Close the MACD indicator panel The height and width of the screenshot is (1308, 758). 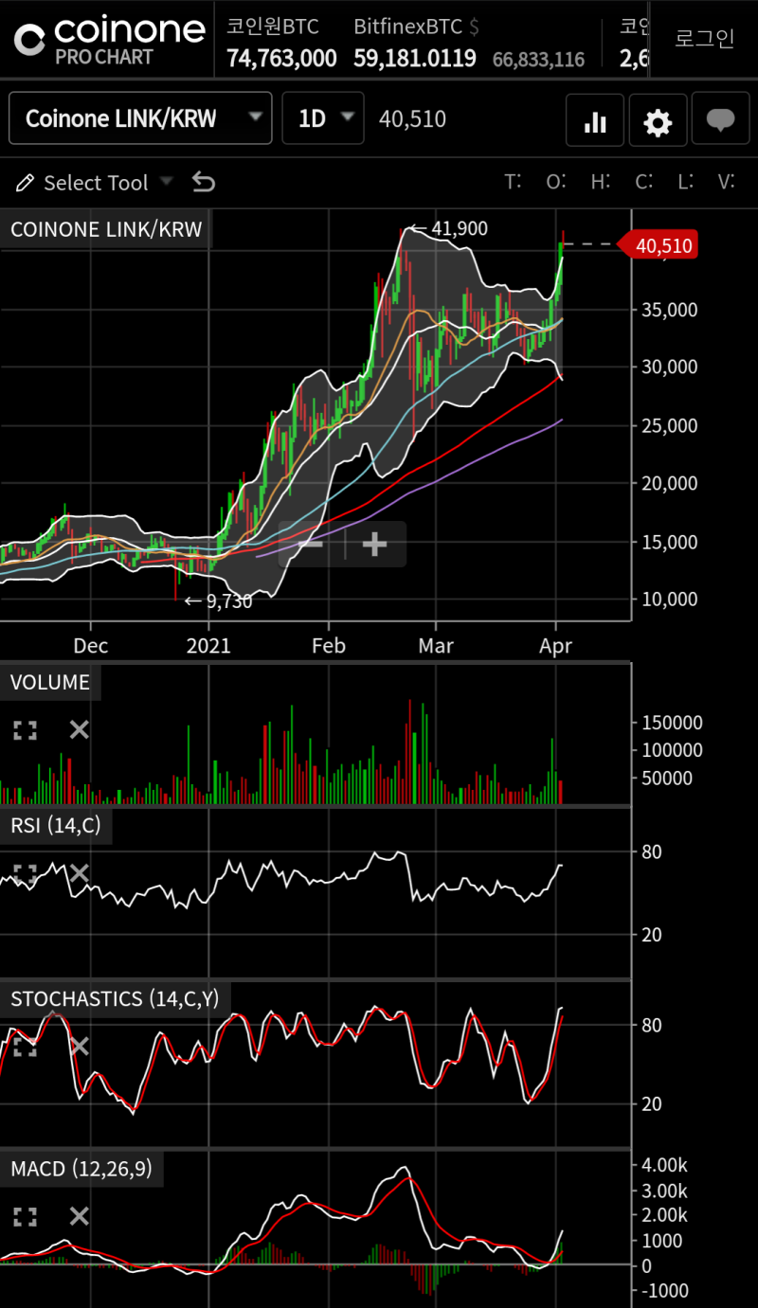pos(79,1217)
